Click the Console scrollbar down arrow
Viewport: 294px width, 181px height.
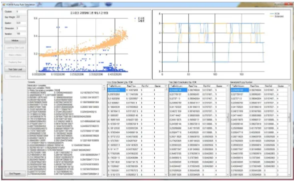(104, 175)
